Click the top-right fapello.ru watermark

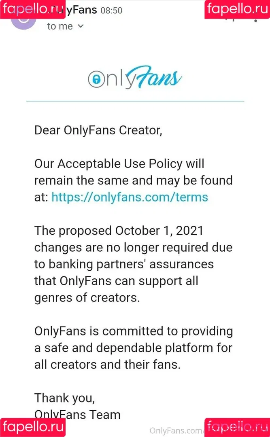pyautogui.click(x=237, y=9)
